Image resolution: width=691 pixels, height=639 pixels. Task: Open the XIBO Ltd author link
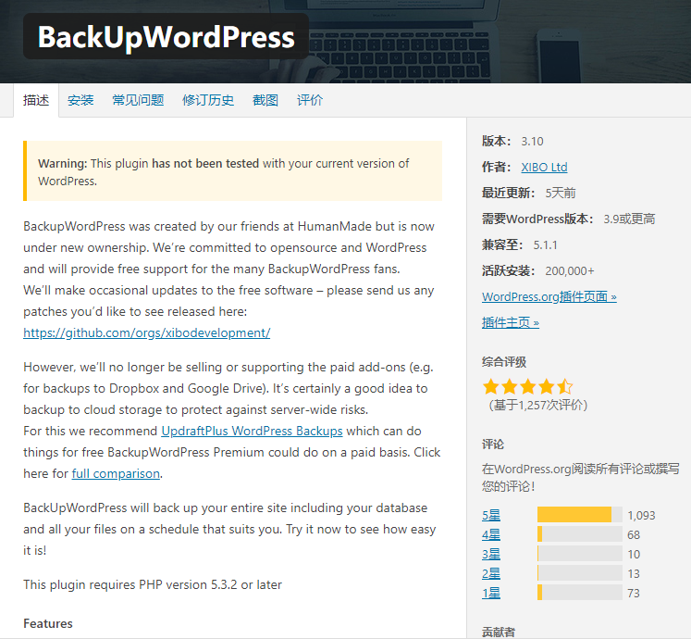pos(544,168)
